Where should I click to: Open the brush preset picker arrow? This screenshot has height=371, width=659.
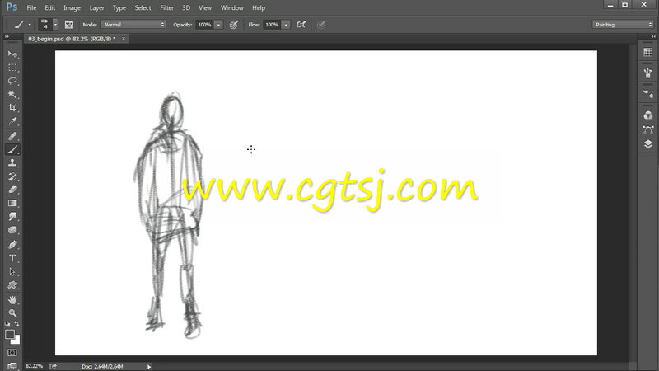[x=55, y=25]
